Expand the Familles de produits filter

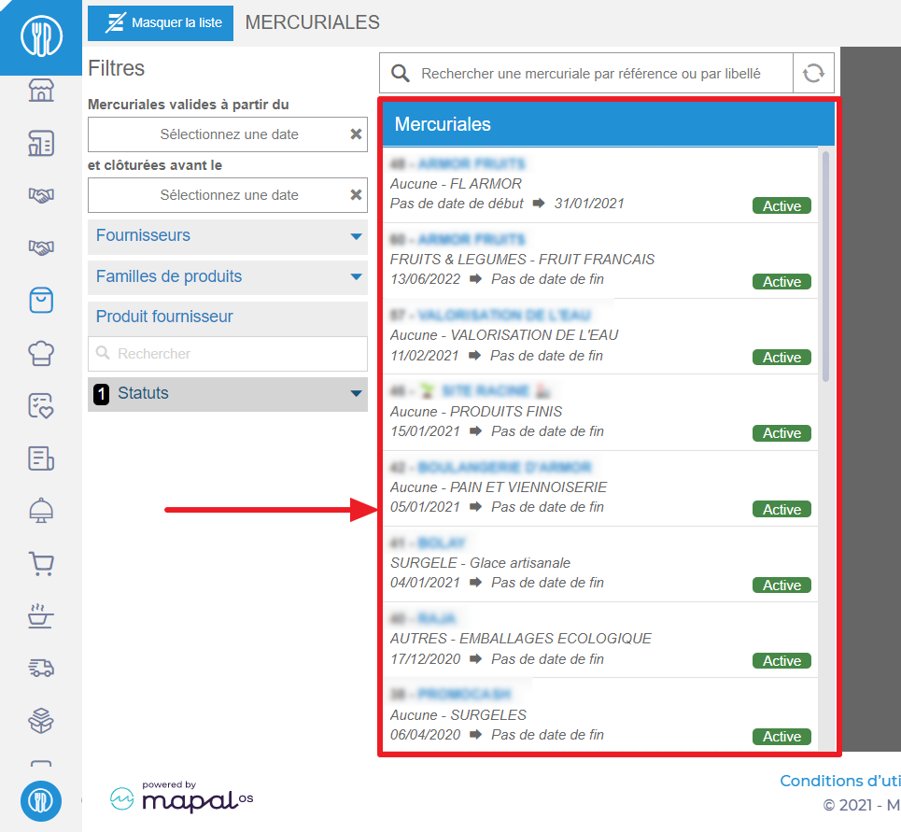pos(228,277)
